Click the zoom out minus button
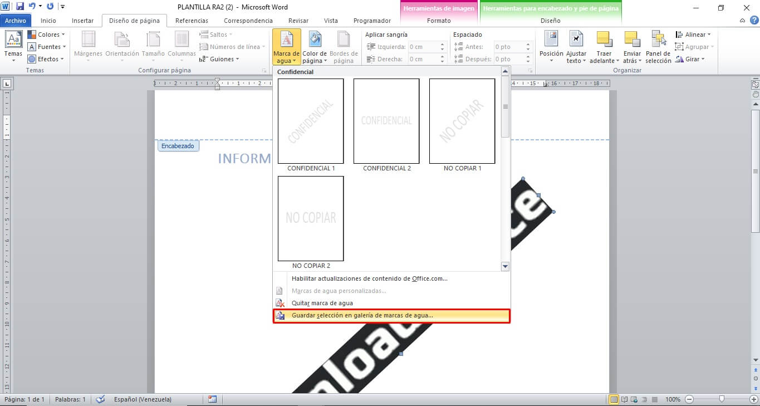This screenshot has height=406, width=760. 689,399
